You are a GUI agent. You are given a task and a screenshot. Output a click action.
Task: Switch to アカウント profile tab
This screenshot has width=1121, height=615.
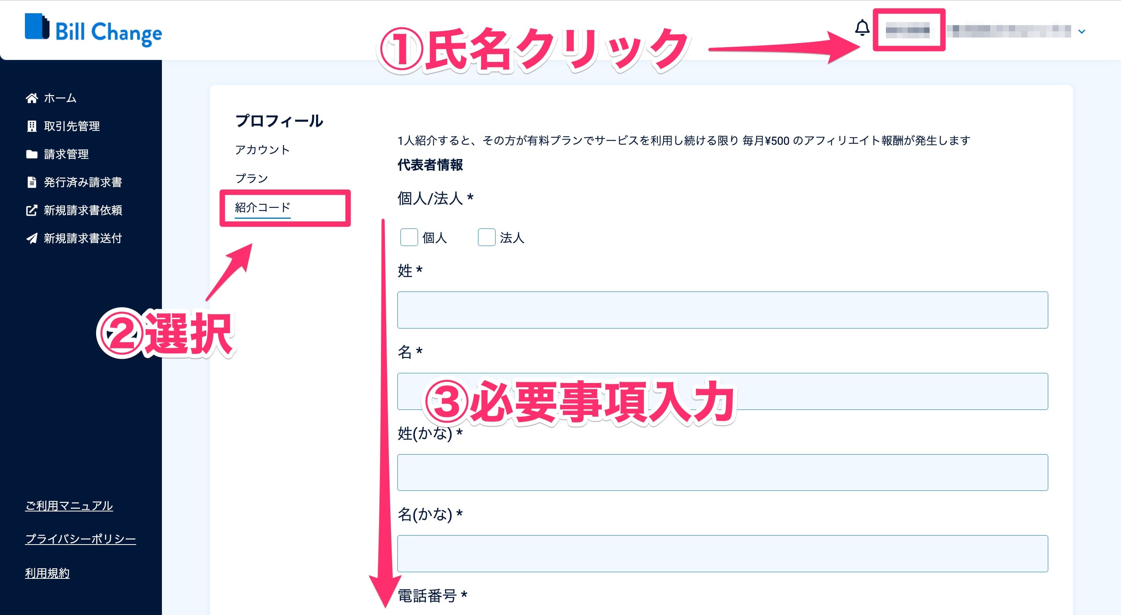point(262,150)
